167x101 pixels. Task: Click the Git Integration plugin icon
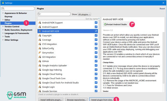pos(40,57)
